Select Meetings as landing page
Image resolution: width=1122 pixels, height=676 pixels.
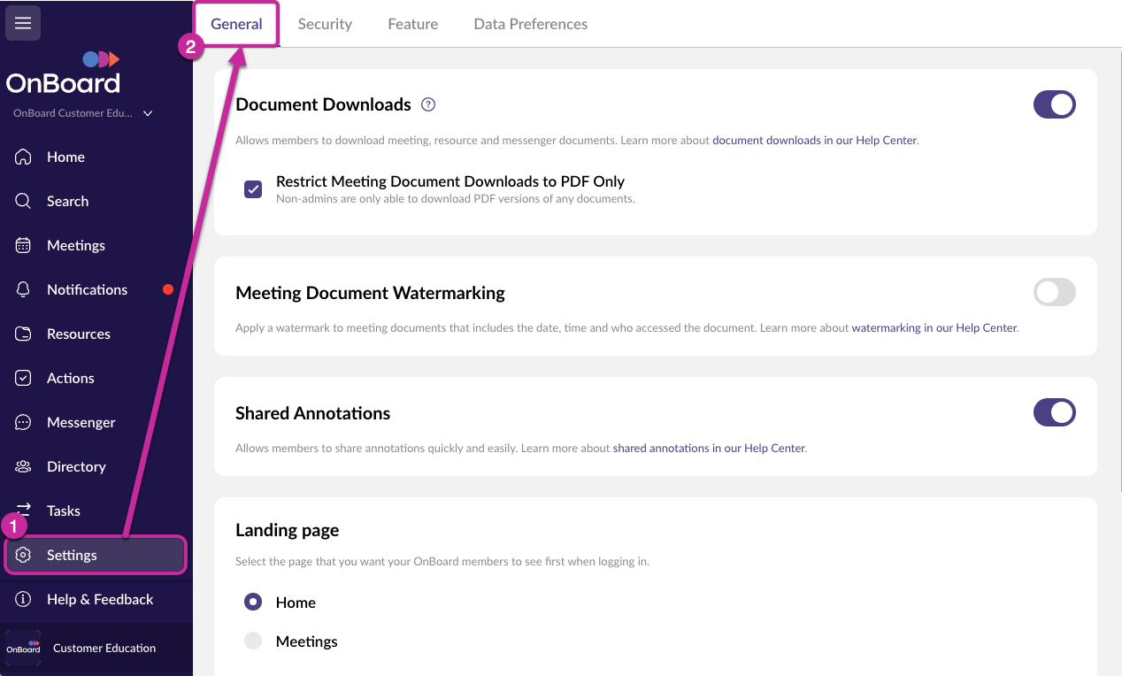point(253,641)
